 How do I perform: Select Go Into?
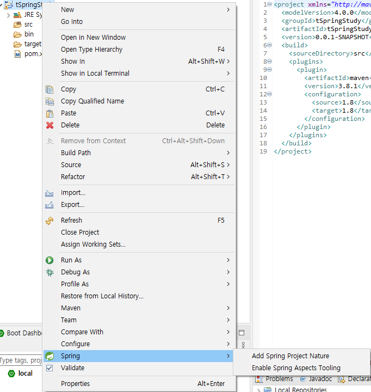pos(139,21)
